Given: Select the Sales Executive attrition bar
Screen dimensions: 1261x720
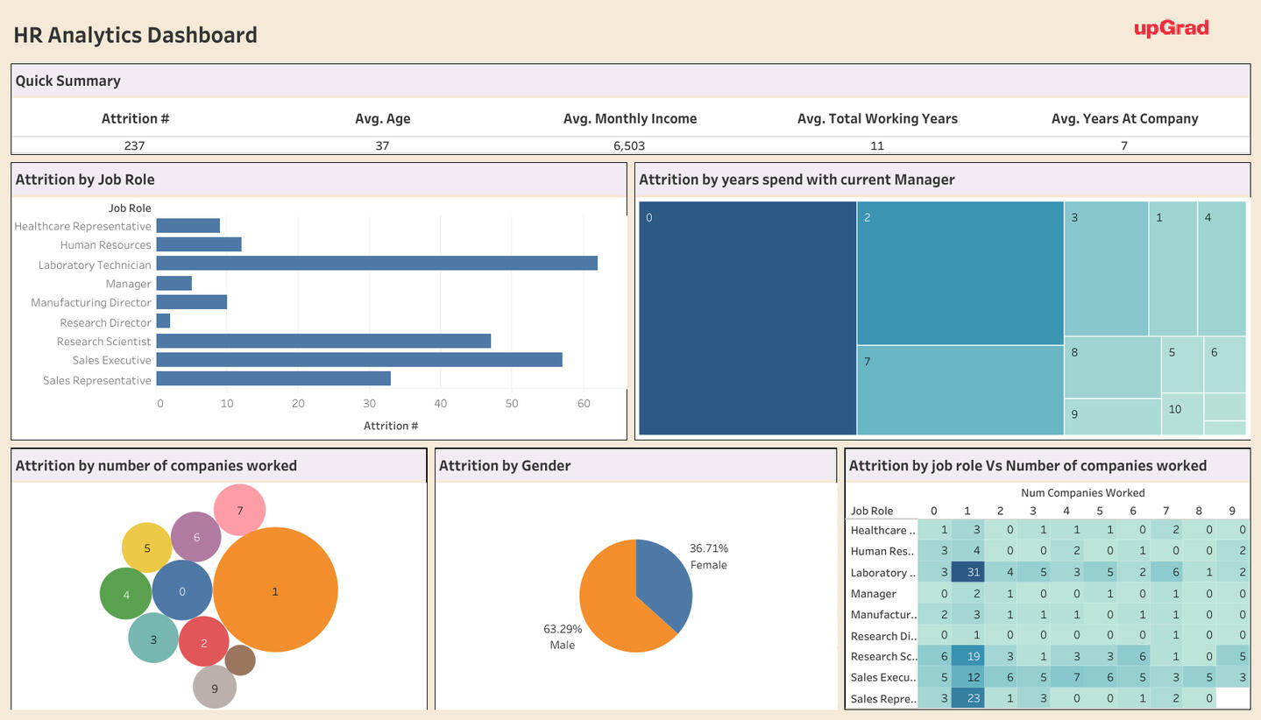Looking at the screenshot, I should click(x=359, y=360).
